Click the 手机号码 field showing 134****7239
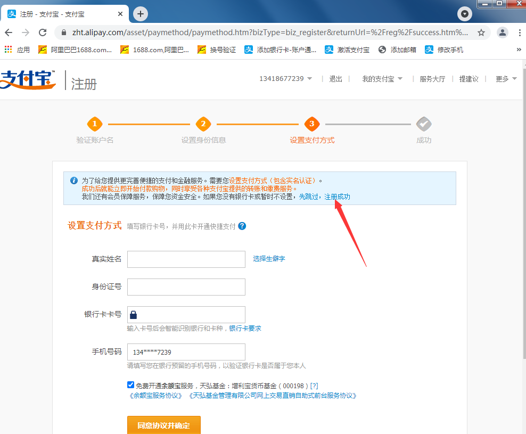Image resolution: width=526 pixels, height=434 pixels. pyautogui.click(x=186, y=352)
